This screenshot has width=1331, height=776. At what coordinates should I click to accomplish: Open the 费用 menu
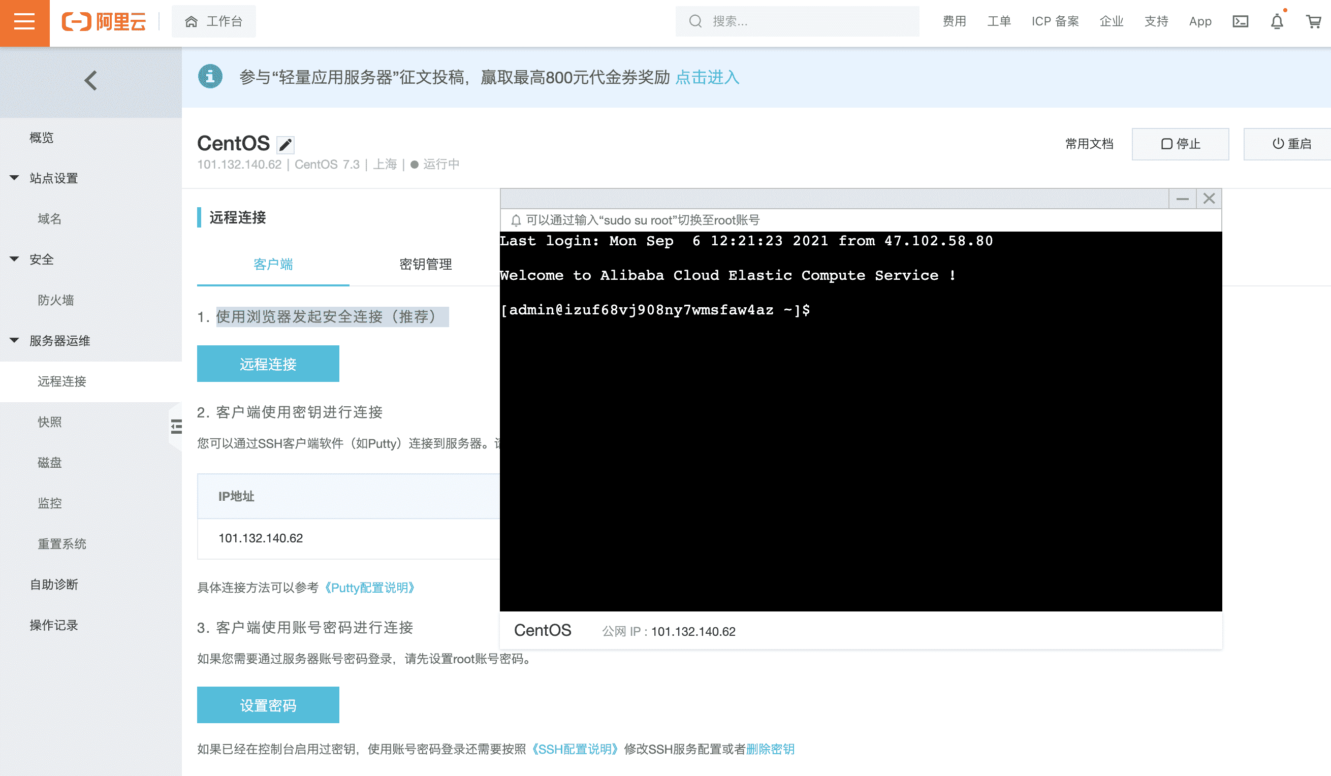pos(954,22)
